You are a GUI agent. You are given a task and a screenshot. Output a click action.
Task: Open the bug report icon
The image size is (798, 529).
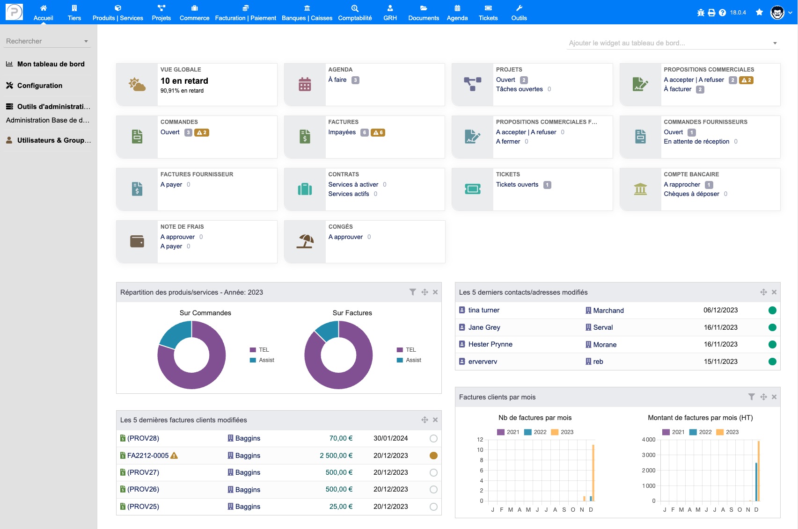[x=701, y=13]
